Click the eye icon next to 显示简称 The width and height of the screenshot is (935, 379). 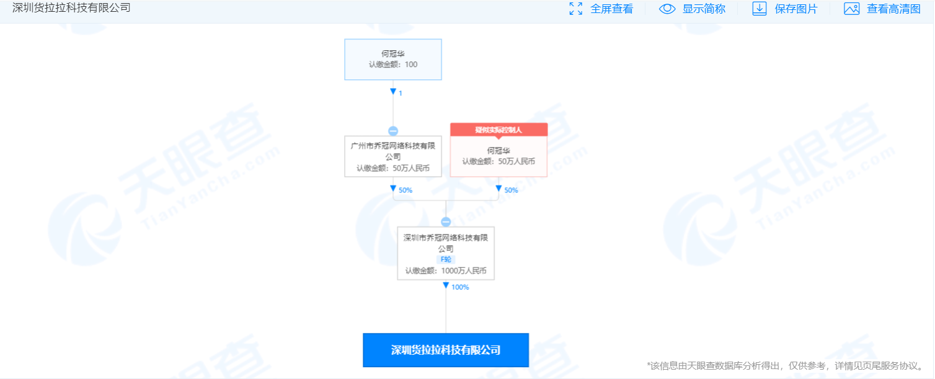(667, 9)
